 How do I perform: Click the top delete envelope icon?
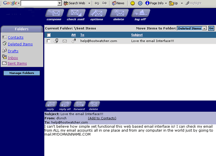pyautogui.click(x=119, y=13)
